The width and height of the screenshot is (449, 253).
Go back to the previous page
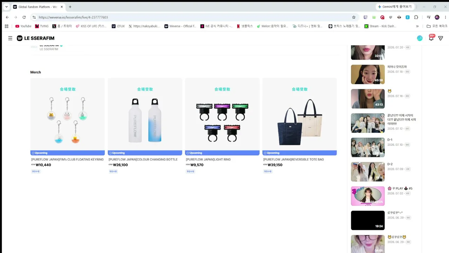pos(7,17)
